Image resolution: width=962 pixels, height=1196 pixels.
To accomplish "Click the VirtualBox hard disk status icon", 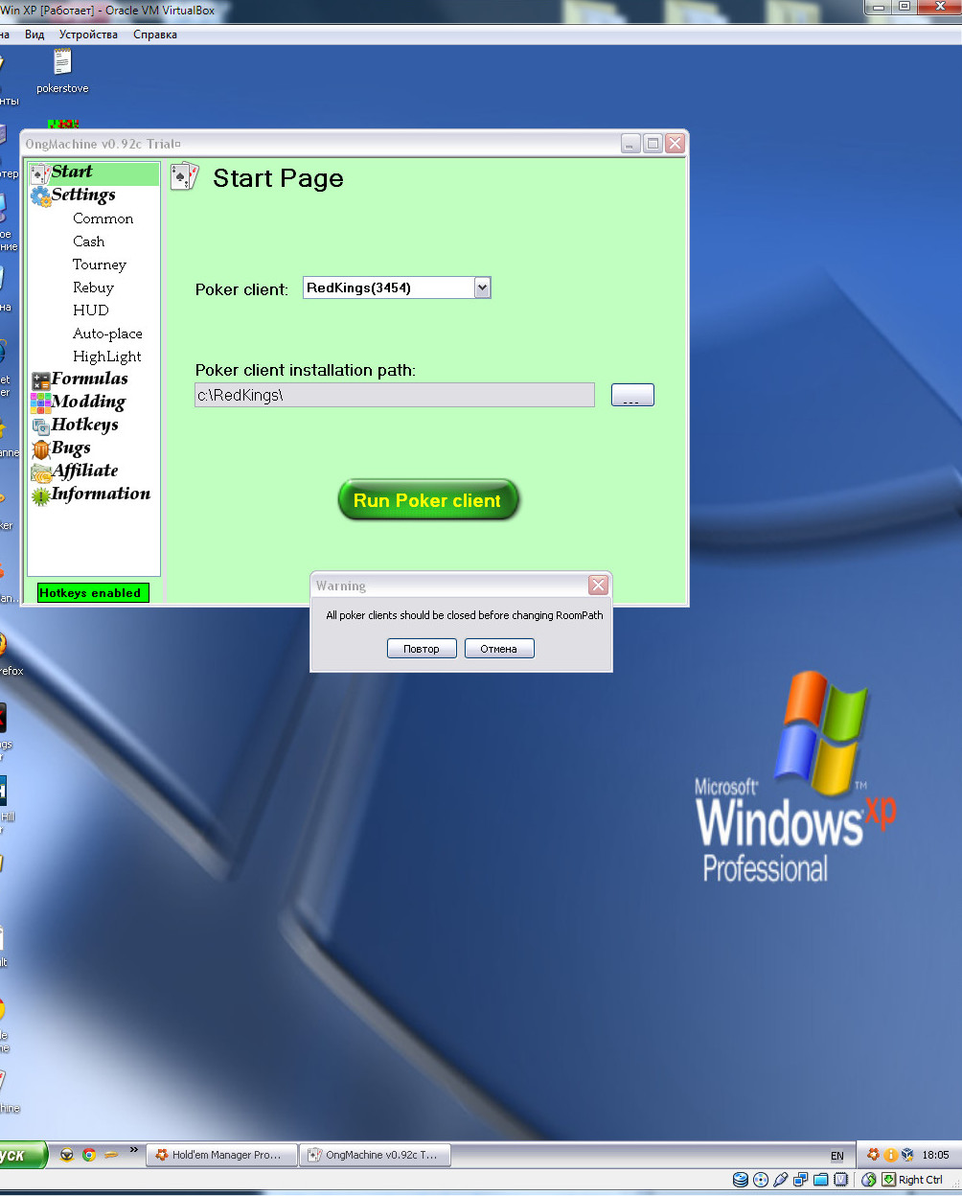I will pyautogui.click(x=741, y=1180).
